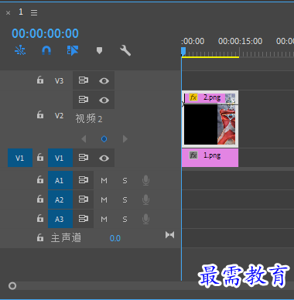
Task: Hide track V2 output eye
Action: [104, 100]
